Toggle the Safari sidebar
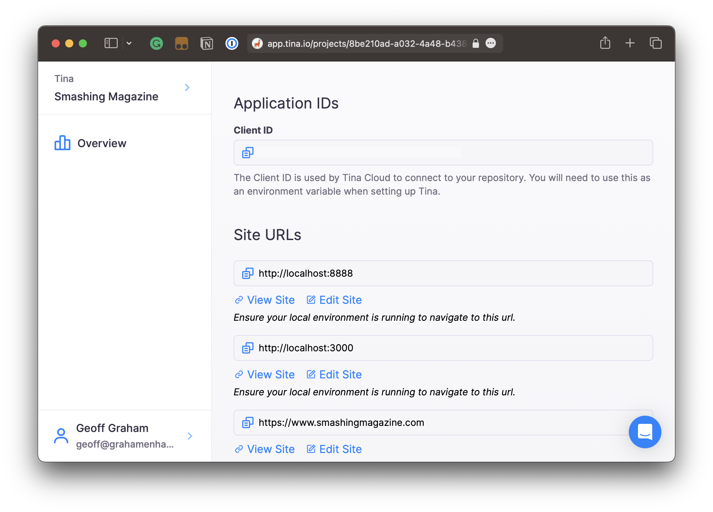The image size is (713, 512). (111, 43)
